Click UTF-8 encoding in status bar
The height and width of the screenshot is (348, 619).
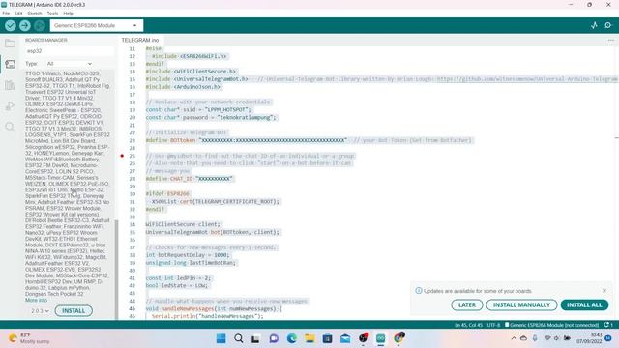click(493, 325)
